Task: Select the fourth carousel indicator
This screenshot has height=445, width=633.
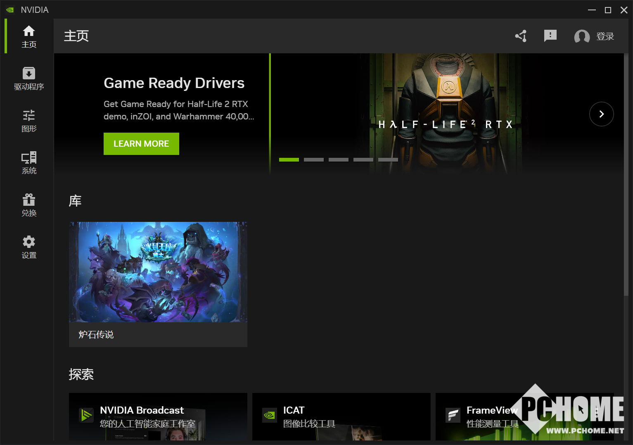Action: [x=363, y=159]
